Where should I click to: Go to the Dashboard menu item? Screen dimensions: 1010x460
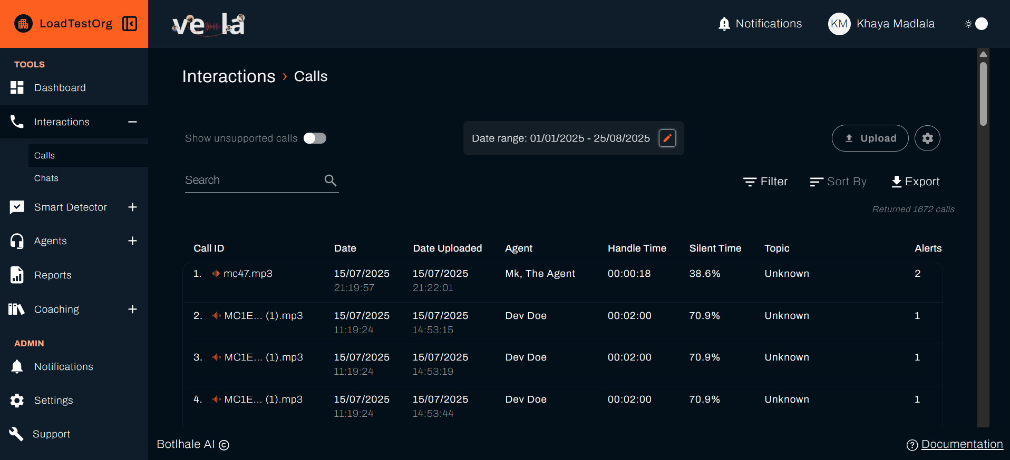60,88
